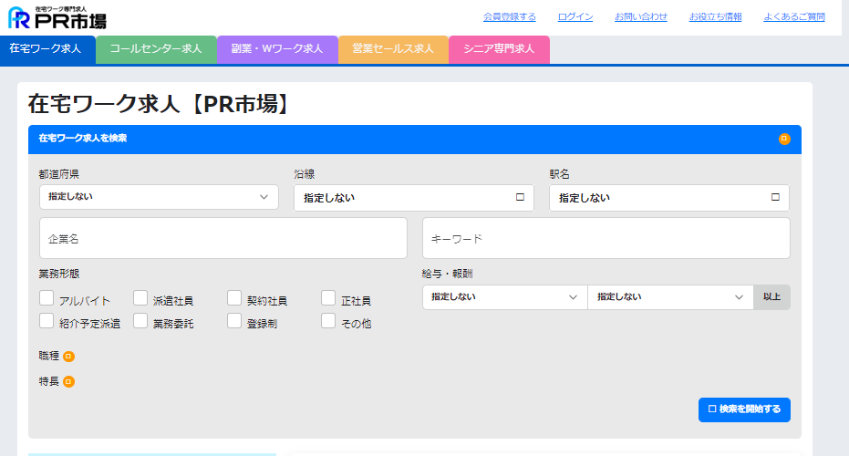The image size is (849, 456).
Task: Expand 特長 with orange icon
Action: (68, 382)
